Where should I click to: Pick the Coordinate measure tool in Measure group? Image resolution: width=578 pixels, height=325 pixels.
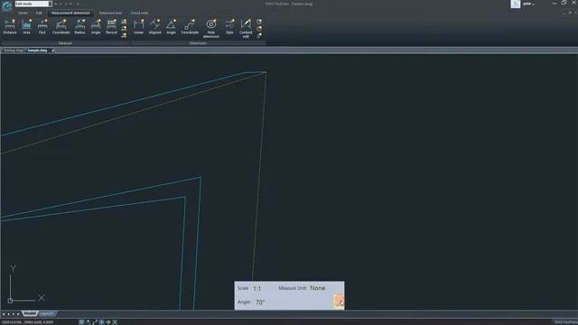[x=61, y=27]
